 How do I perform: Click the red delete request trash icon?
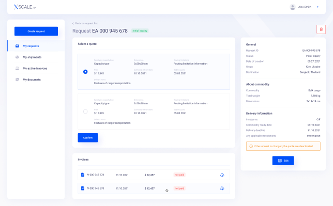tap(321, 29)
